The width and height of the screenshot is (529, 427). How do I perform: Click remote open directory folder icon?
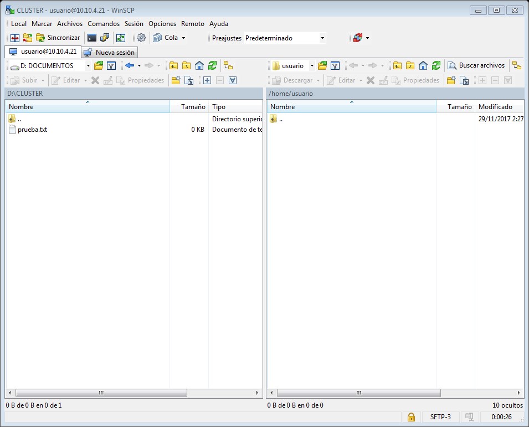tap(322, 65)
